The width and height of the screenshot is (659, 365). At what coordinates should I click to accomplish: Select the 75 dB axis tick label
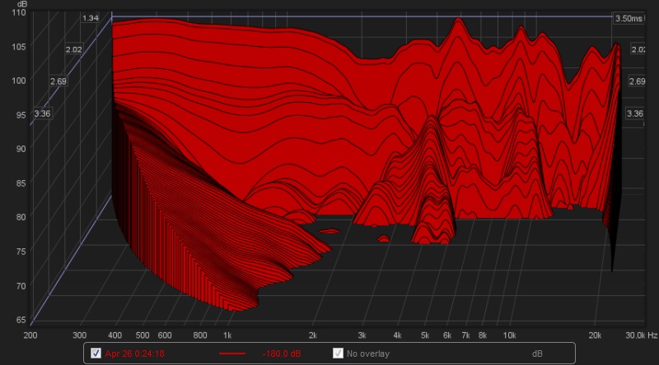[21, 252]
